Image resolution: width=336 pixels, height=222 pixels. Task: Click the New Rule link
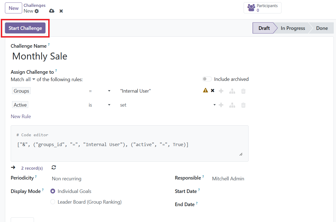pos(21,116)
